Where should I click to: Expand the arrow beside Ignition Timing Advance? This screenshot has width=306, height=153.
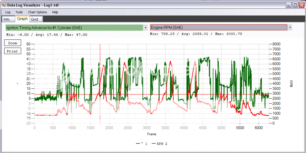[146, 27]
